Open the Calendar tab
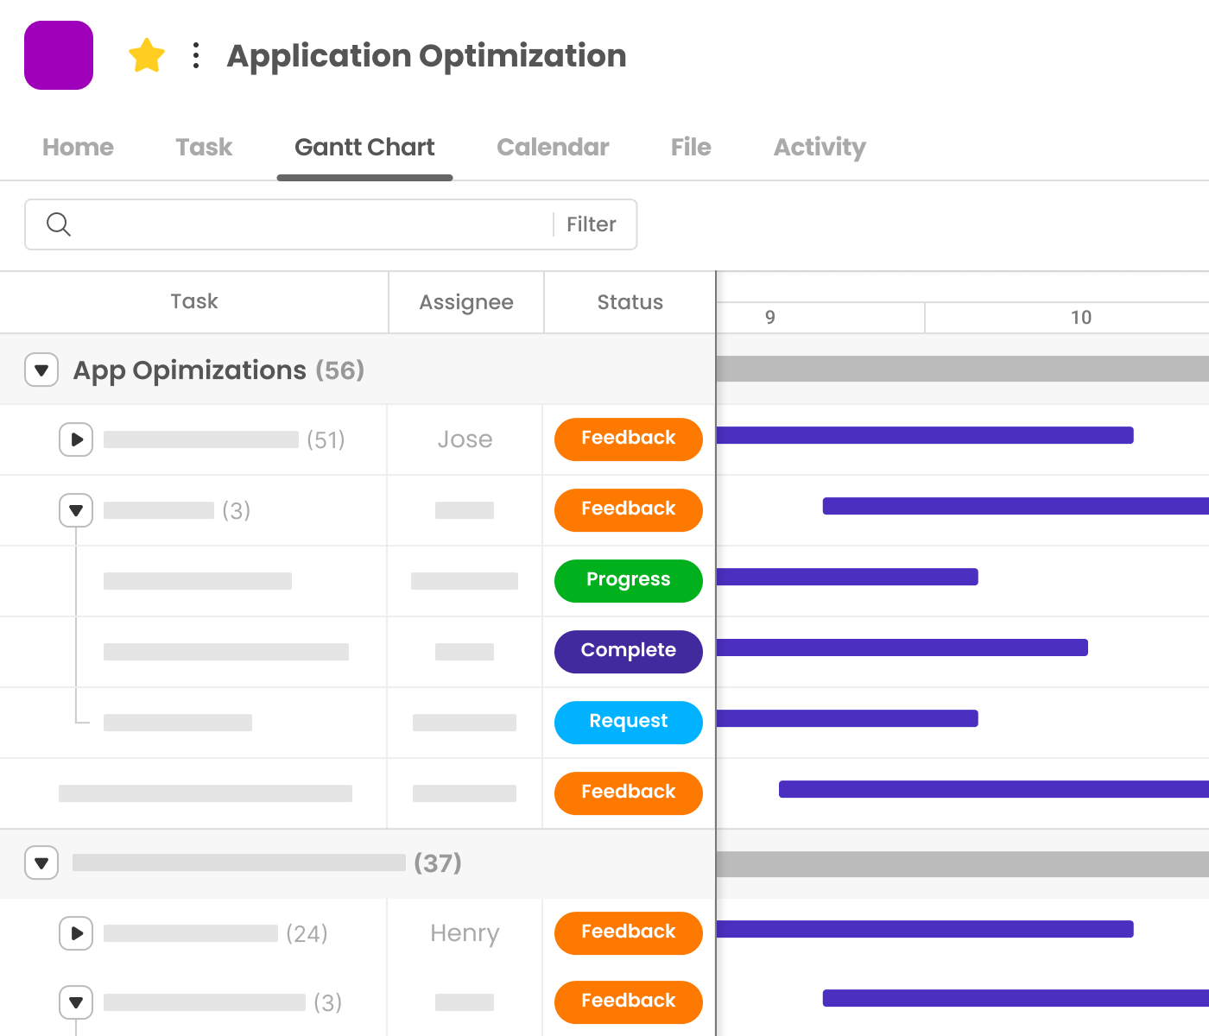Viewport: 1209px width, 1036px height. [553, 148]
